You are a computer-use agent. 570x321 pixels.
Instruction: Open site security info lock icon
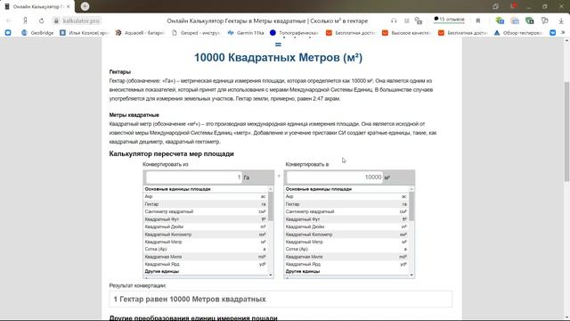point(56,21)
